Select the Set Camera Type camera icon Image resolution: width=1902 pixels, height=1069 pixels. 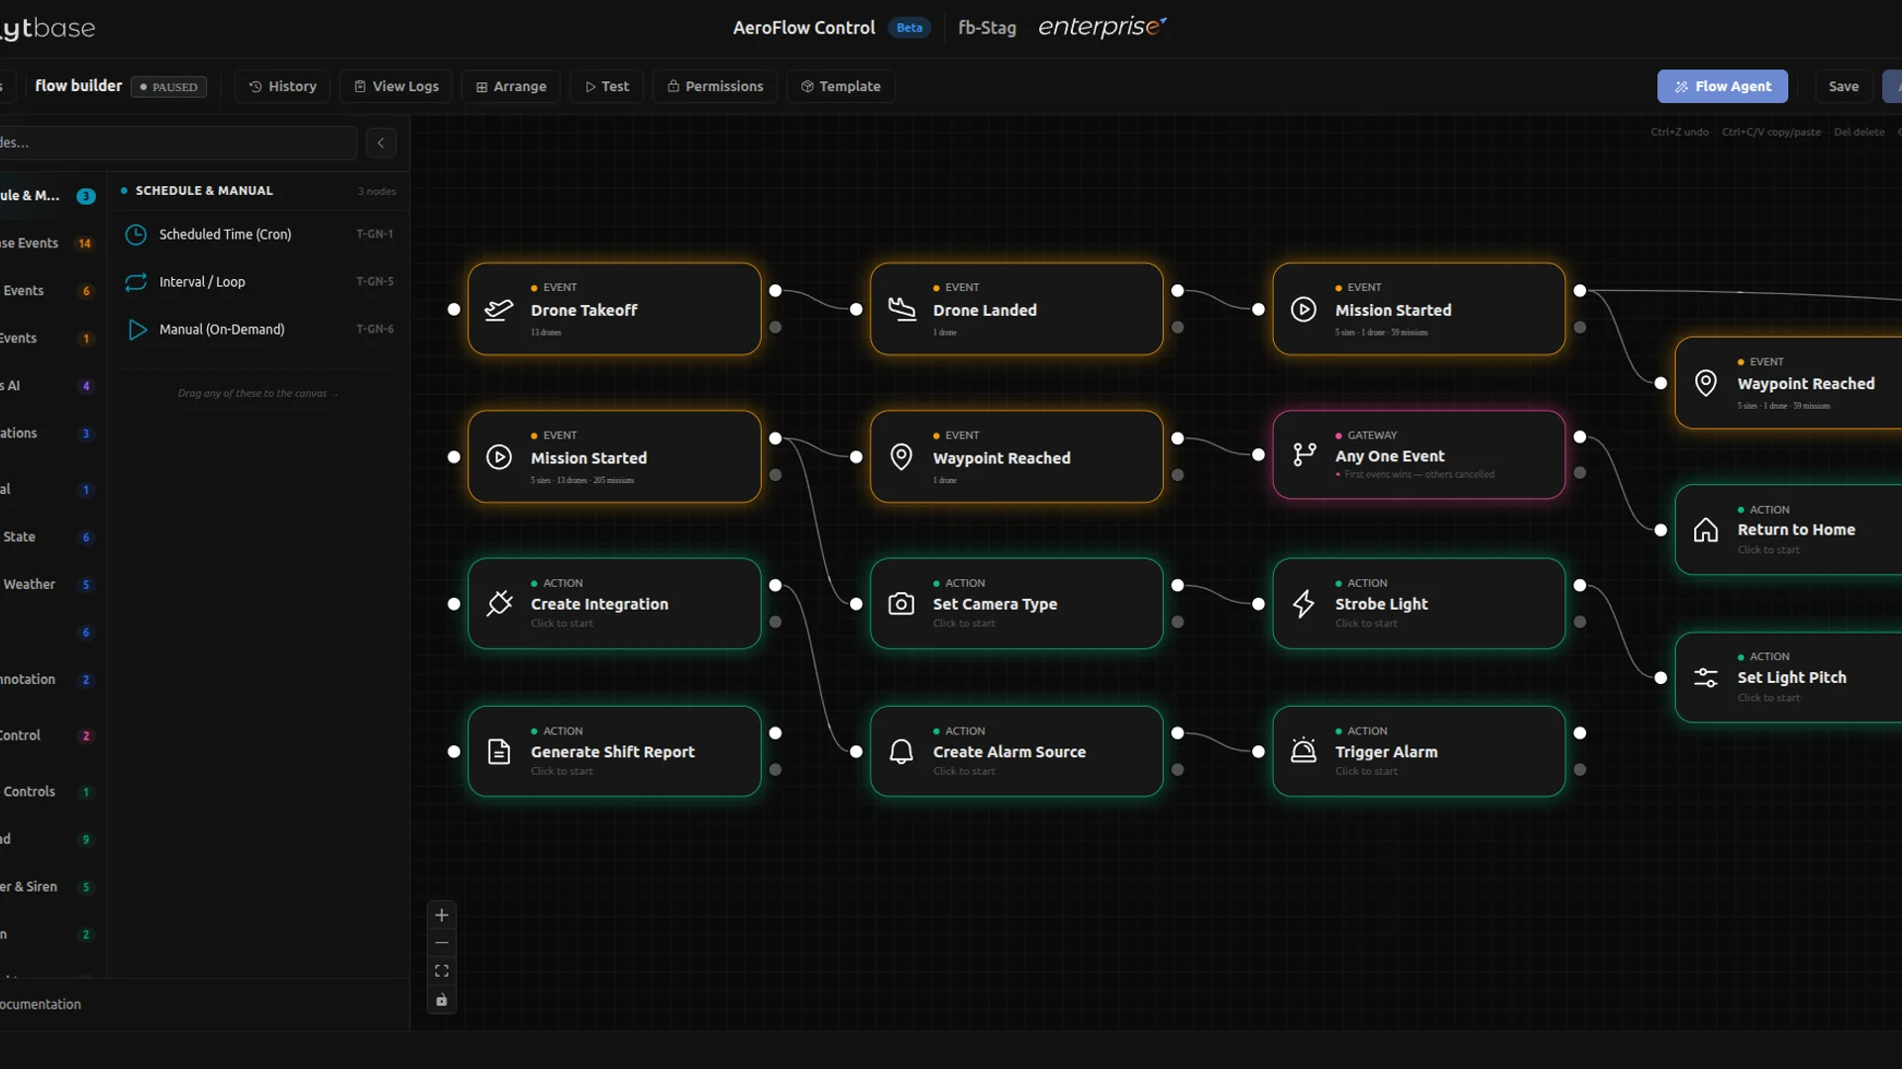[x=901, y=604]
